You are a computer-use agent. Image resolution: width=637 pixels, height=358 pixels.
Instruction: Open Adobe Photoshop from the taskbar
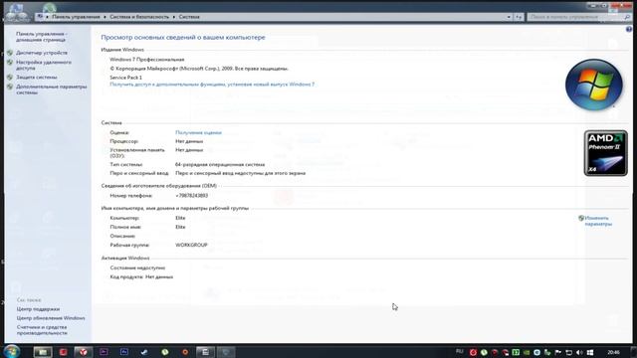coord(123,352)
